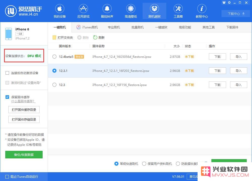Select firmware 12.4beta5 radio button
Image resolution: width=252 pixels, height=181 pixels.
54,57
